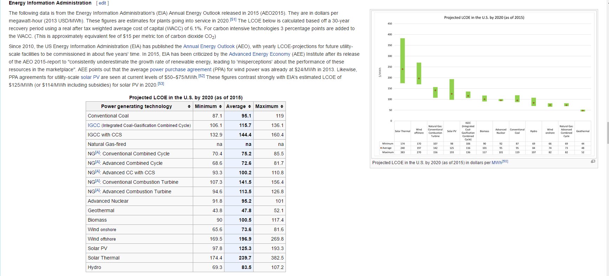
Task: Select the Hydro row label
Action: [x=94, y=267]
